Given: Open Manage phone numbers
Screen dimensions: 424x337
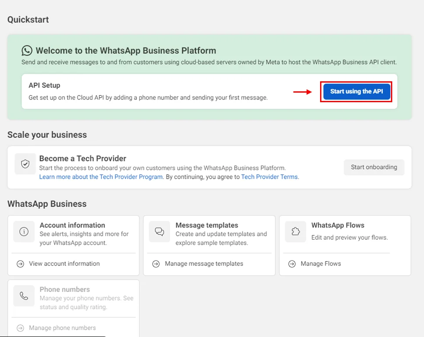Looking at the screenshot, I should point(63,328).
